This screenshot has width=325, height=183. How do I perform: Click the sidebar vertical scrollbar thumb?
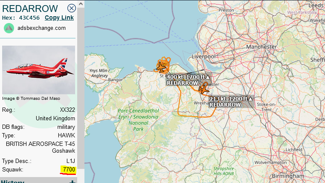click(x=81, y=88)
